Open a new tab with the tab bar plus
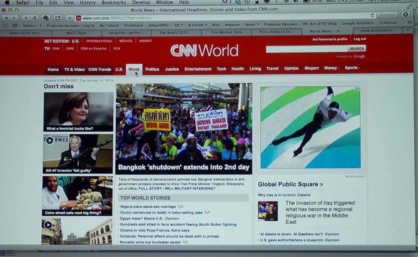The image size is (418, 257). coord(408,30)
